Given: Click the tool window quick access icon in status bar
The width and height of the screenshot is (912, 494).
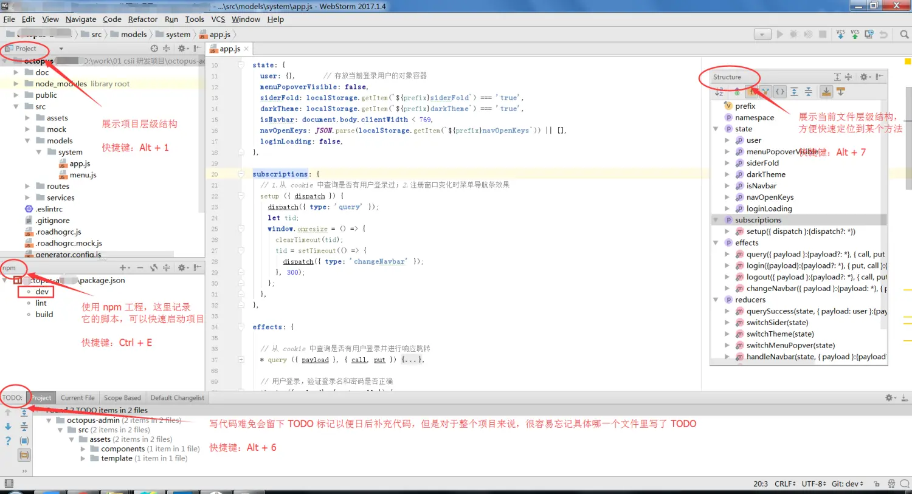Looking at the screenshot, I should [x=8, y=484].
